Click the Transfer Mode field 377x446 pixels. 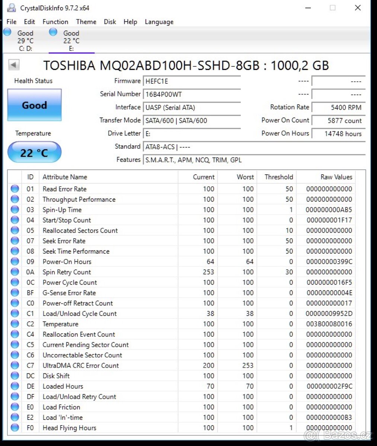click(192, 120)
